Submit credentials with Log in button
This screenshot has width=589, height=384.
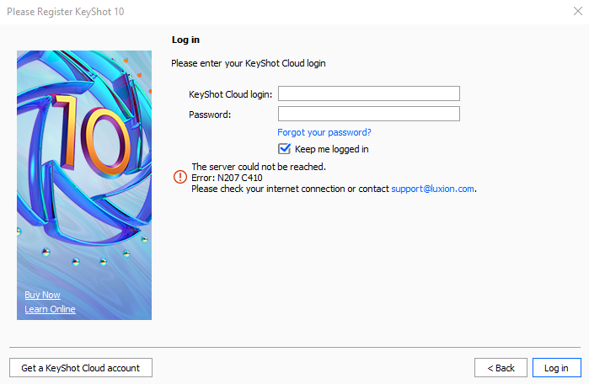coord(556,368)
